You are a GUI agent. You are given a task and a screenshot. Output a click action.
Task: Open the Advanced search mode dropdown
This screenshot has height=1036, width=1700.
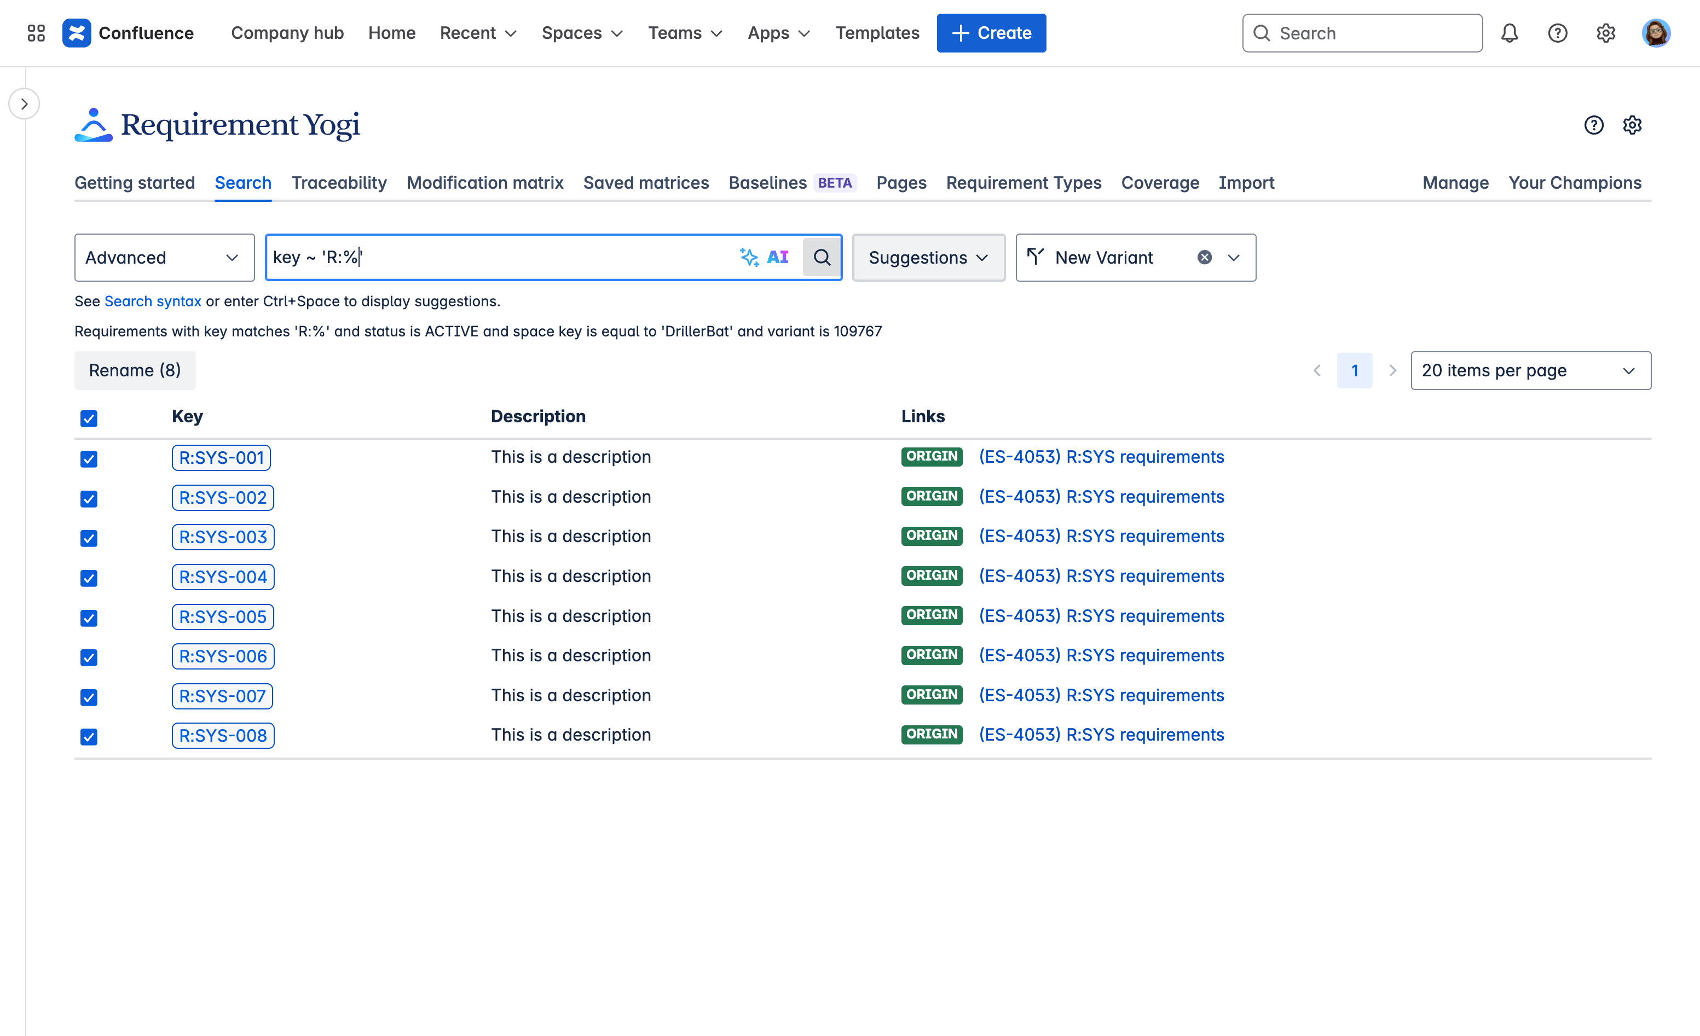(164, 257)
